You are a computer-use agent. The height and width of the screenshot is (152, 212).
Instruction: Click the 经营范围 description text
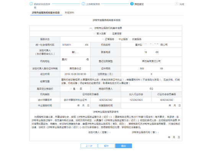[x=121, y=82]
